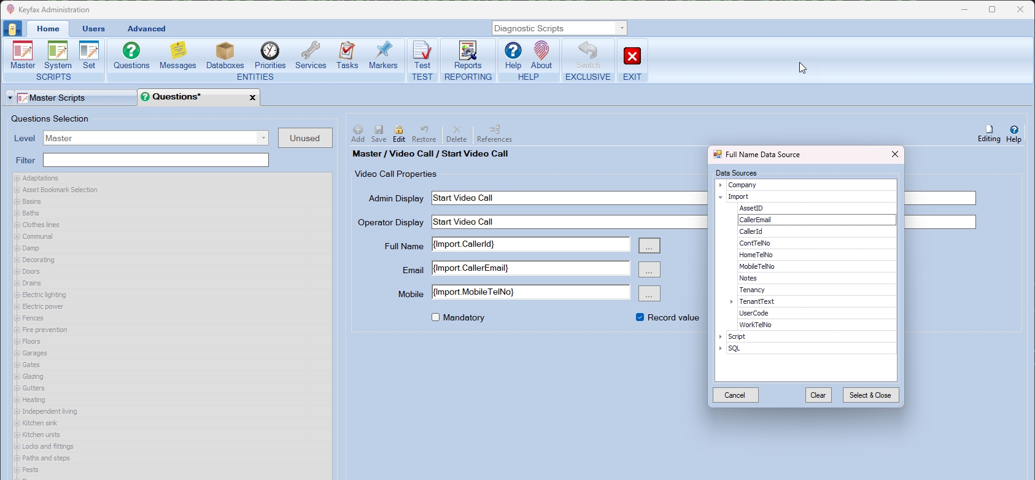Switch to the Users ribbon tab

93,29
